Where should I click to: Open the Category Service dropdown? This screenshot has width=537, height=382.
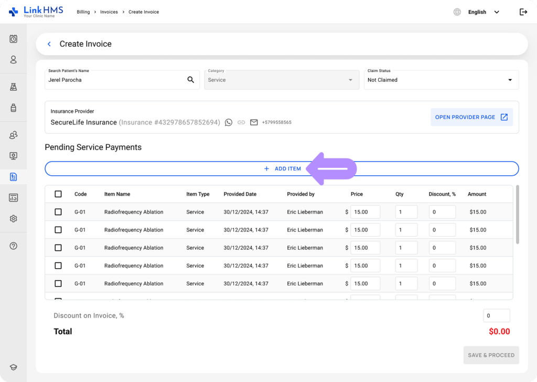282,80
